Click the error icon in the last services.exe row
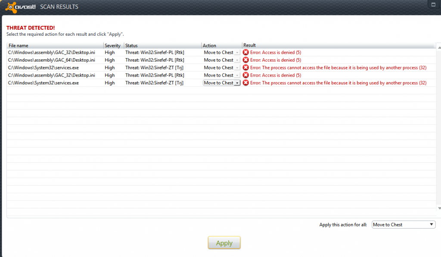Viewport: 441px width, 257px height. (x=246, y=83)
